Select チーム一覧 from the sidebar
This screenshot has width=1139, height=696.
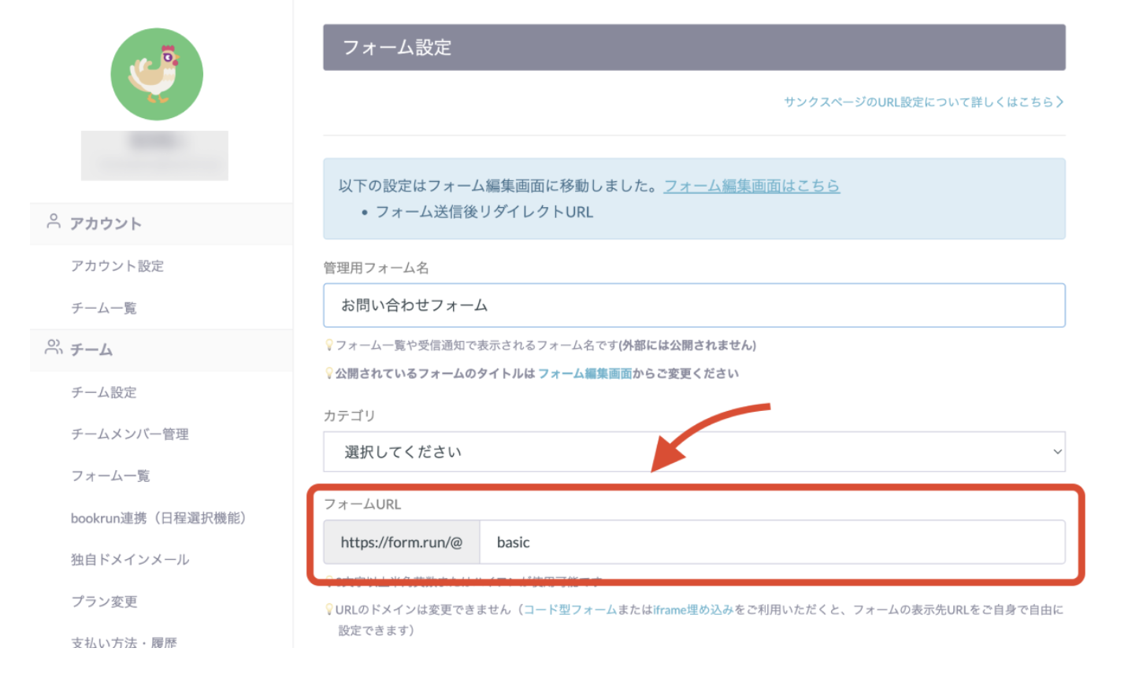[x=103, y=308]
